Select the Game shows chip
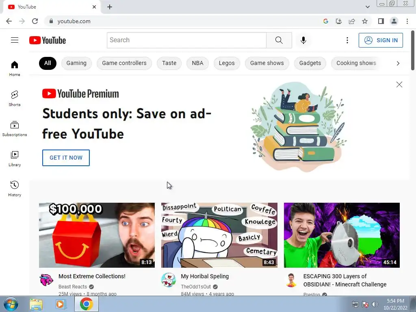 click(x=267, y=63)
